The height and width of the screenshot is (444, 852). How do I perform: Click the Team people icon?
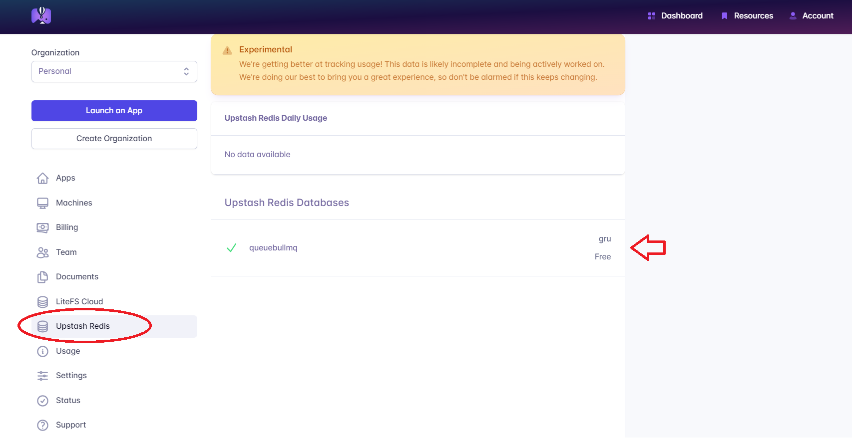[x=43, y=252]
